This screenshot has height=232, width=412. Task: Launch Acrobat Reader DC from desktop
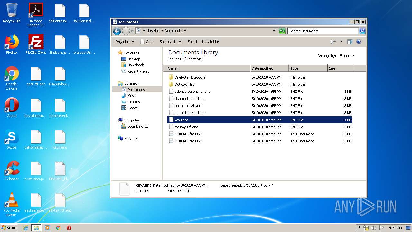[36, 15]
